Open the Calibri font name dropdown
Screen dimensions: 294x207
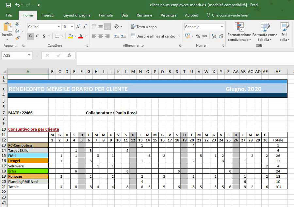click(x=59, y=27)
